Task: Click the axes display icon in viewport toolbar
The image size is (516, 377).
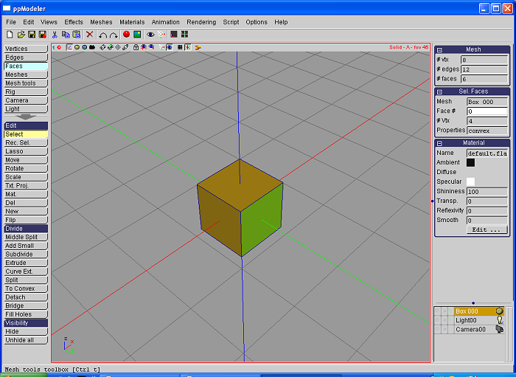Action: [x=69, y=47]
